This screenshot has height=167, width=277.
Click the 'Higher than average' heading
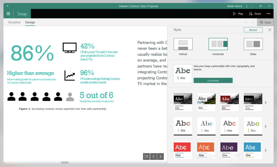pyautogui.click(x=30, y=73)
